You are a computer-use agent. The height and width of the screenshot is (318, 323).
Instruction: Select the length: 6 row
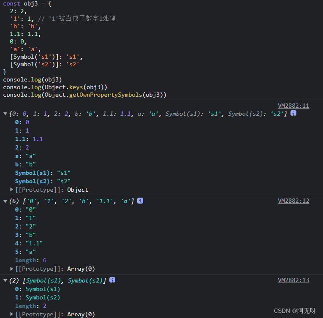[x=31, y=260]
